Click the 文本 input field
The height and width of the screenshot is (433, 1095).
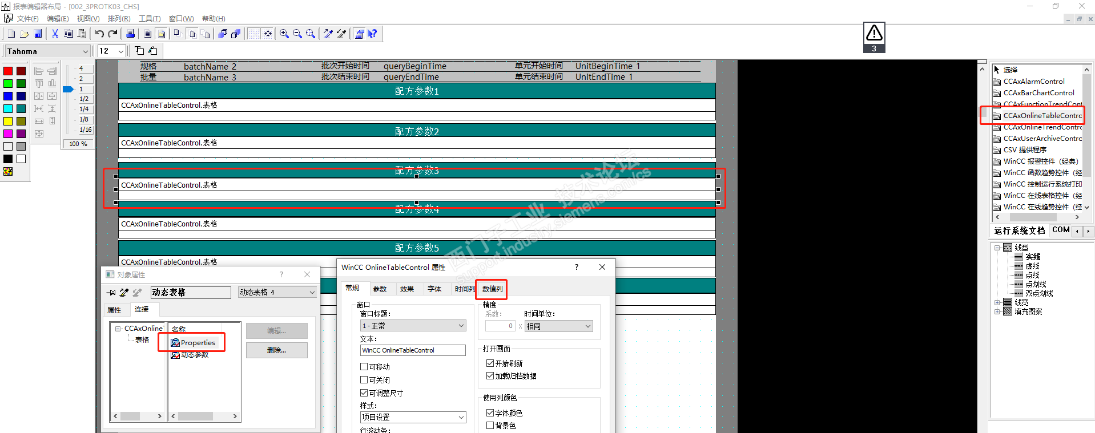click(413, 350)
